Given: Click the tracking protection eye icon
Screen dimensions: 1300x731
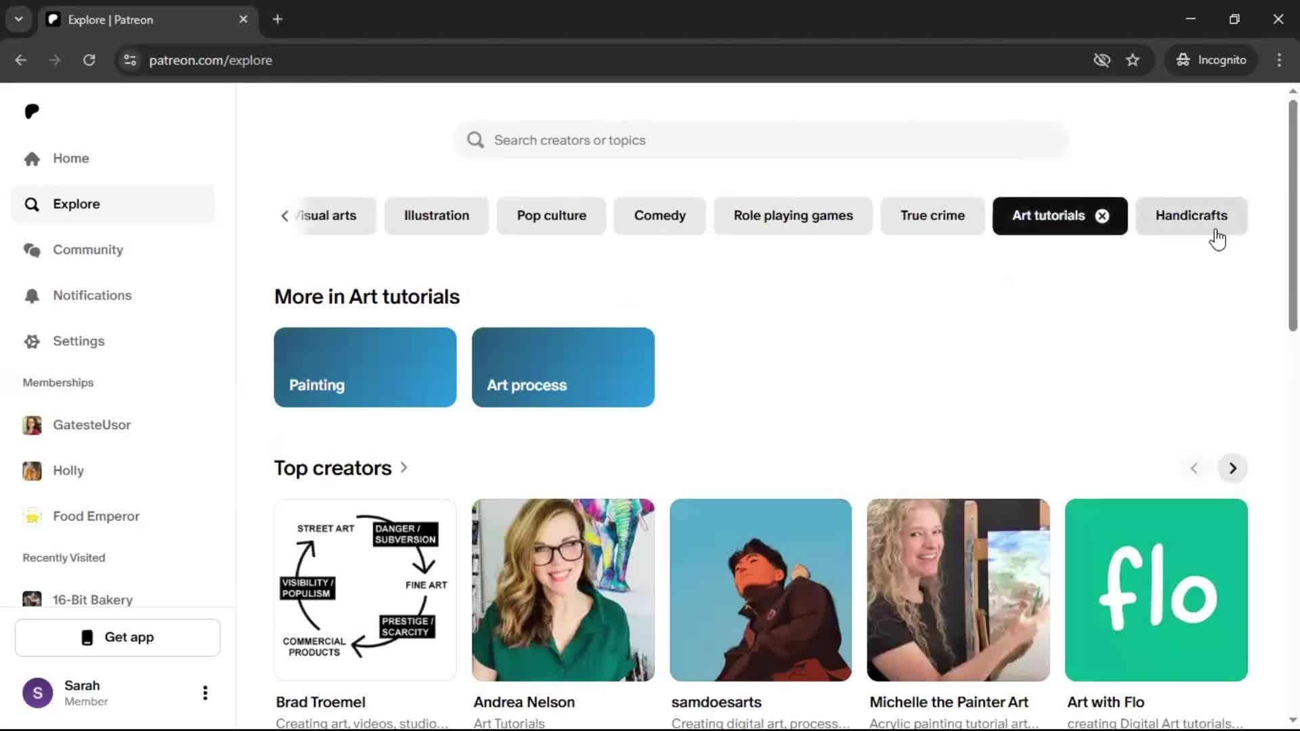Looking at the screenshot, I should (x=1102, y=60).
